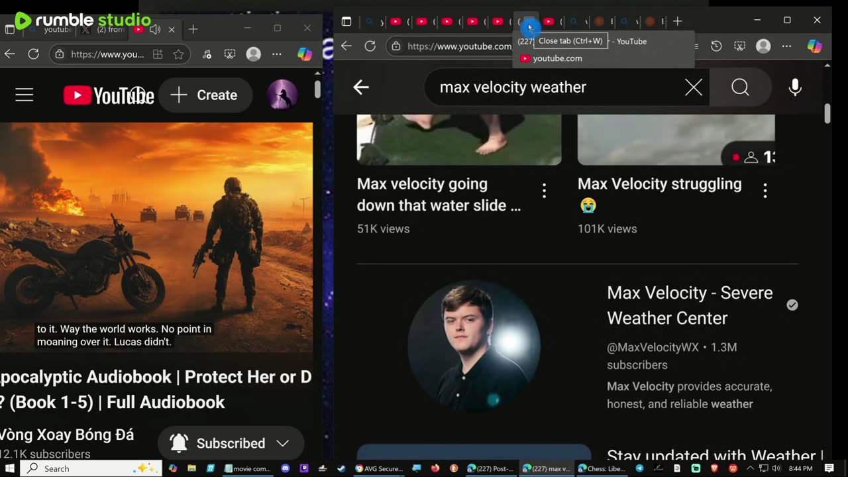Open browser profile in the left window toolbar
This screenshot has width=848, height=477.
tap(253, 54)
